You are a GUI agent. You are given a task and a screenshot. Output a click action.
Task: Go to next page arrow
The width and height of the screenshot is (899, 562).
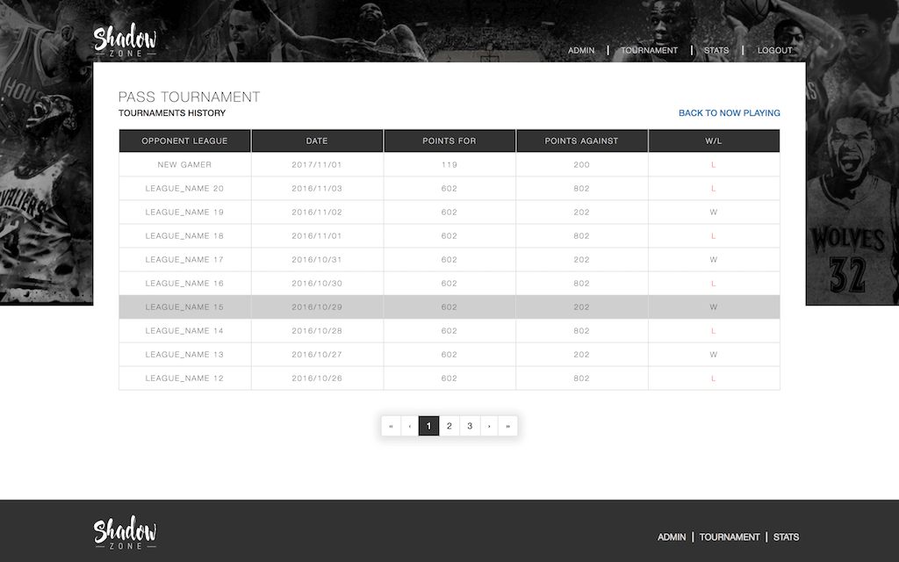pyautogui.click(x=489, y=426)
